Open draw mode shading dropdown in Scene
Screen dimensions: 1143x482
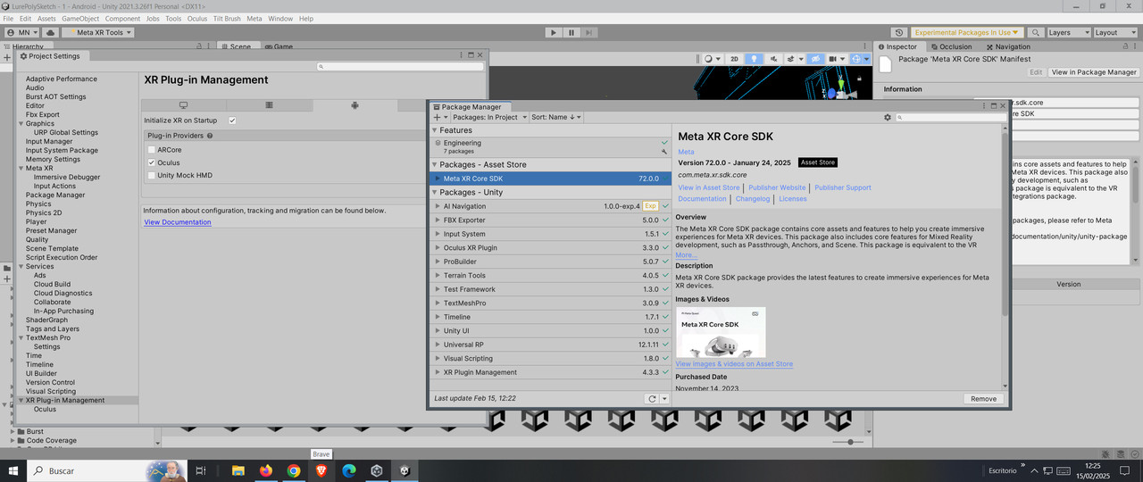(711, 59)
